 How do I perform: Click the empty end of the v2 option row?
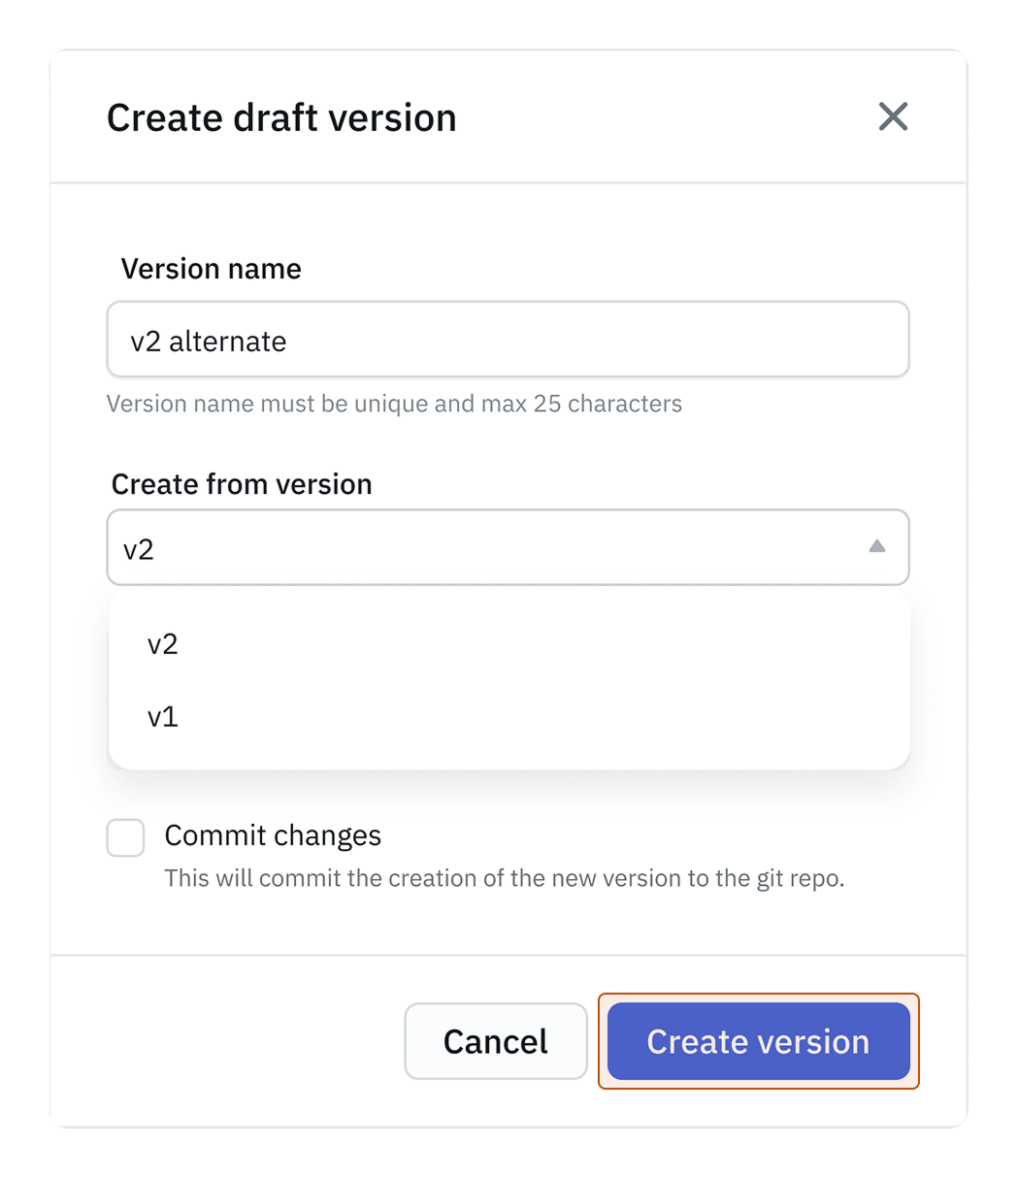pos(776,644)
